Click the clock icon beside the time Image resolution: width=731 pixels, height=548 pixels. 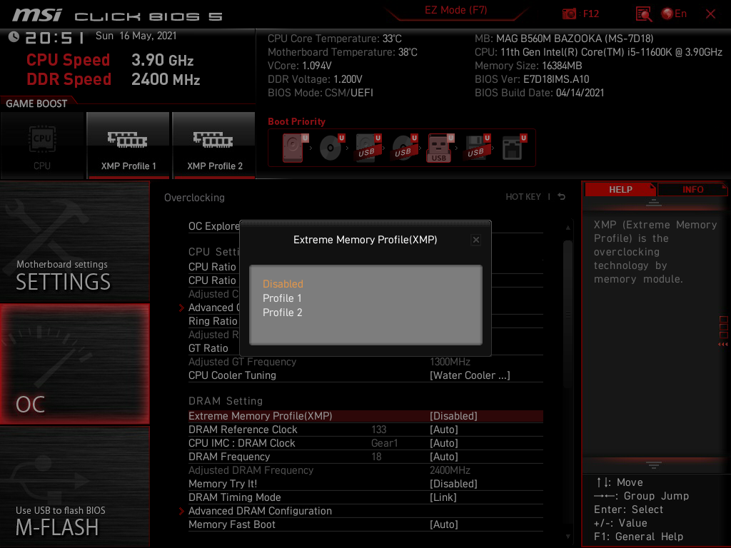point(14,36)
